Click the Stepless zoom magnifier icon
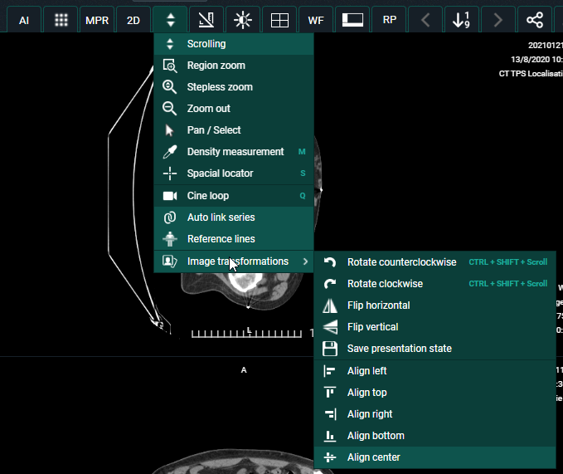 (169, 87)
